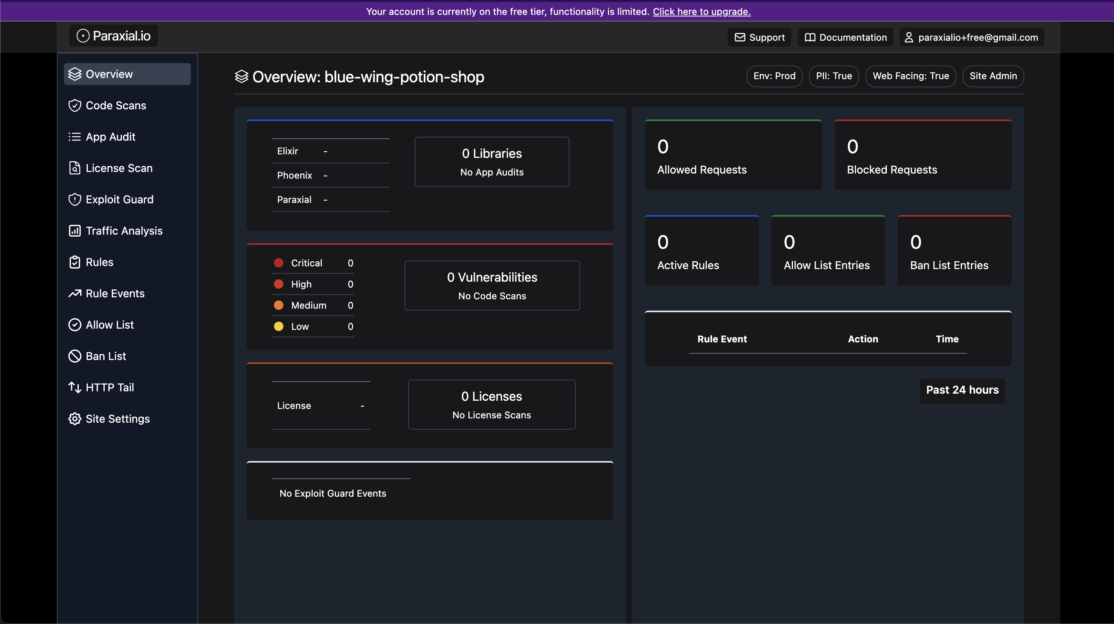This screenshot has width=1114, height=624.
Task: Click the HTTP Tail arrows icon
Action: click(x=74, y=388)
